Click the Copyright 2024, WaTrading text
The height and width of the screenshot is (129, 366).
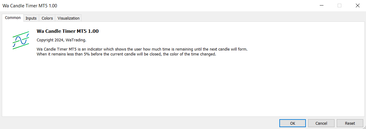[x=61, y=40]
